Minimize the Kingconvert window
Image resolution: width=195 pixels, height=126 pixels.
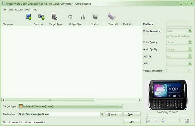tap(181, 4)
